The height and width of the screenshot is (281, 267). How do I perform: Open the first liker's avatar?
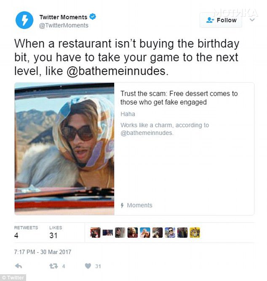click(95, 233)
